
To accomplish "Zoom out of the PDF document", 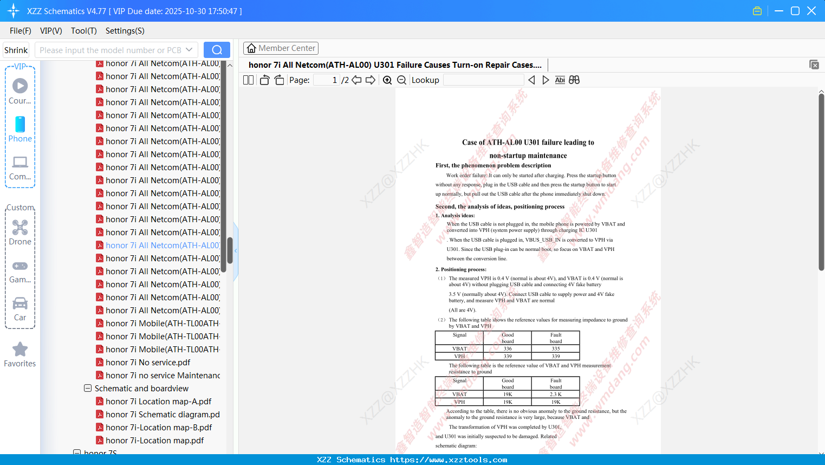I will 402,80.
